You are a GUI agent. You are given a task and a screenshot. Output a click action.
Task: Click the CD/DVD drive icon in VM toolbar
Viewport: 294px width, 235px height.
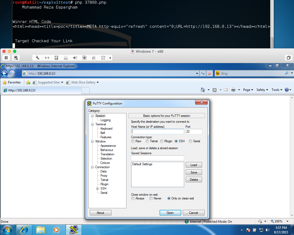coord(66,58)
